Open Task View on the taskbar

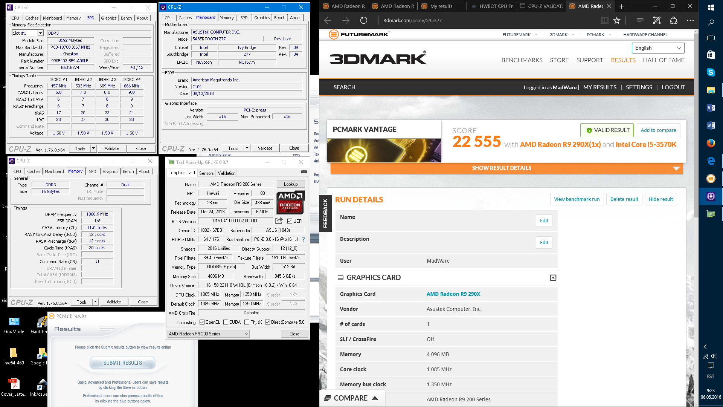[711, 38]
